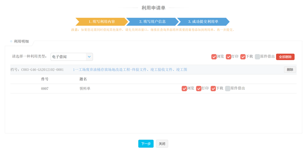Click the 利用申请单 page title
This screenshot has width=306, height=149.
coord(154,8)
